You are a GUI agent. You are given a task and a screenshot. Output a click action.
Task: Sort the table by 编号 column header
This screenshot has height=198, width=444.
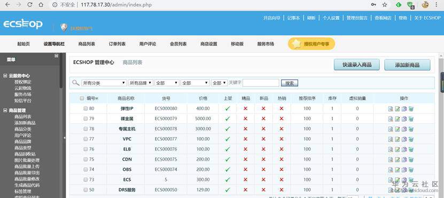pos(92,98)
